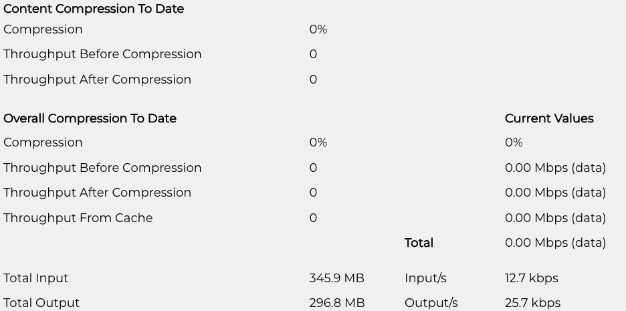Click the bold Total label
Viewport: 626px width, 311px height.
(x=419, y=243)
